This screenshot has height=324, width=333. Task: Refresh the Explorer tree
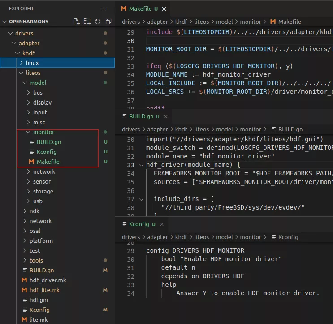point(98,22)
